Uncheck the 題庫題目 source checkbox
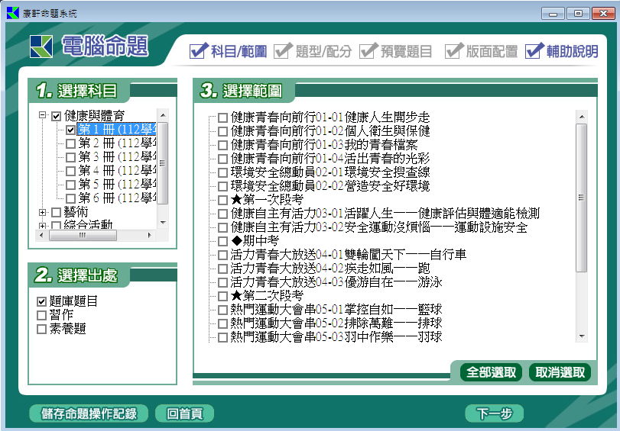Viewport: 620px width, 431px height. point(42,301)
